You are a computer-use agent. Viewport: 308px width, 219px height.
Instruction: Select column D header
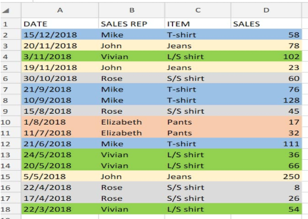click(266, 10)
